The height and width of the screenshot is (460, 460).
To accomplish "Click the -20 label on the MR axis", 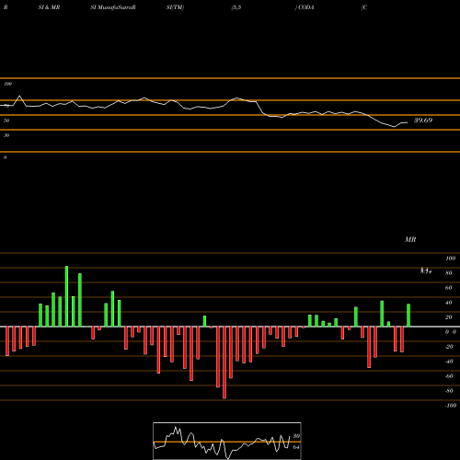I will [449, 347].
